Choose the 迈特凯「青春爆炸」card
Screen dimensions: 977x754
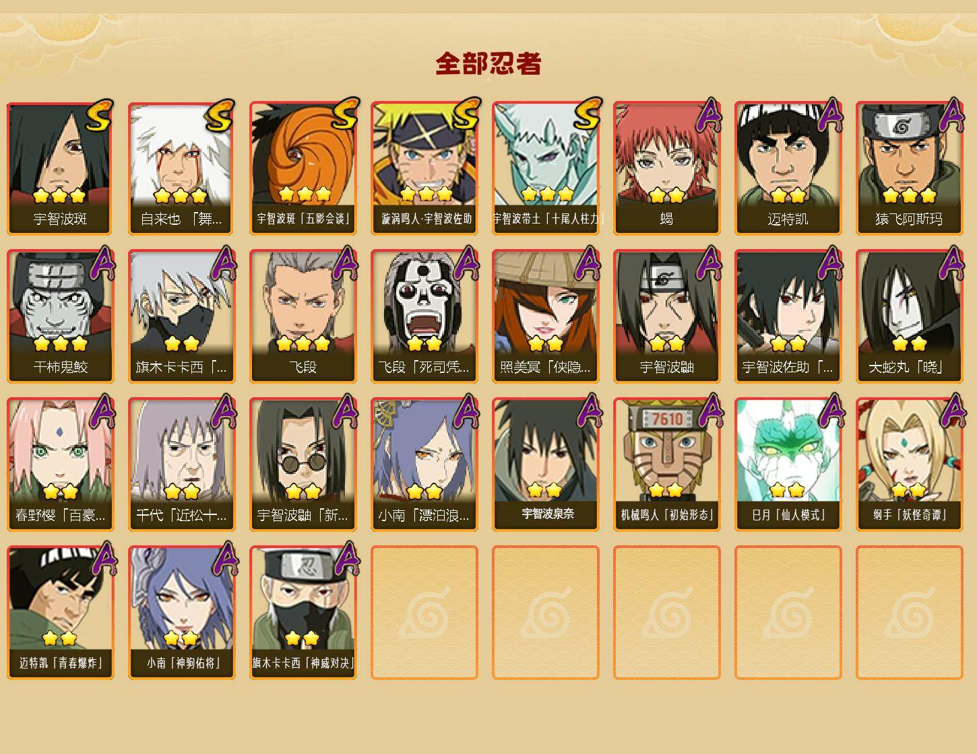point(61,613)
